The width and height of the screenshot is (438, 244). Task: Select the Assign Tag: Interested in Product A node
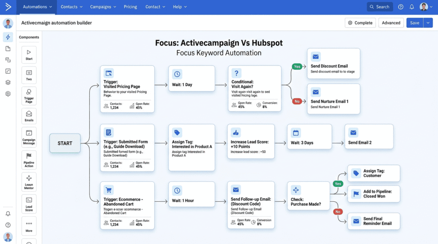pos(192,147)
